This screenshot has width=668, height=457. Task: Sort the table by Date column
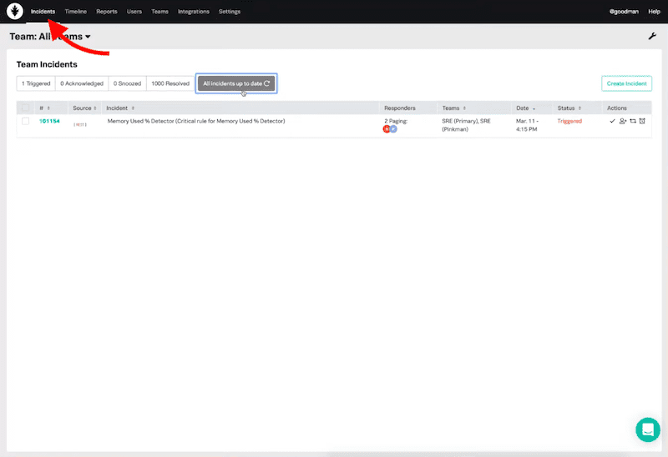[x=526, y=108]
